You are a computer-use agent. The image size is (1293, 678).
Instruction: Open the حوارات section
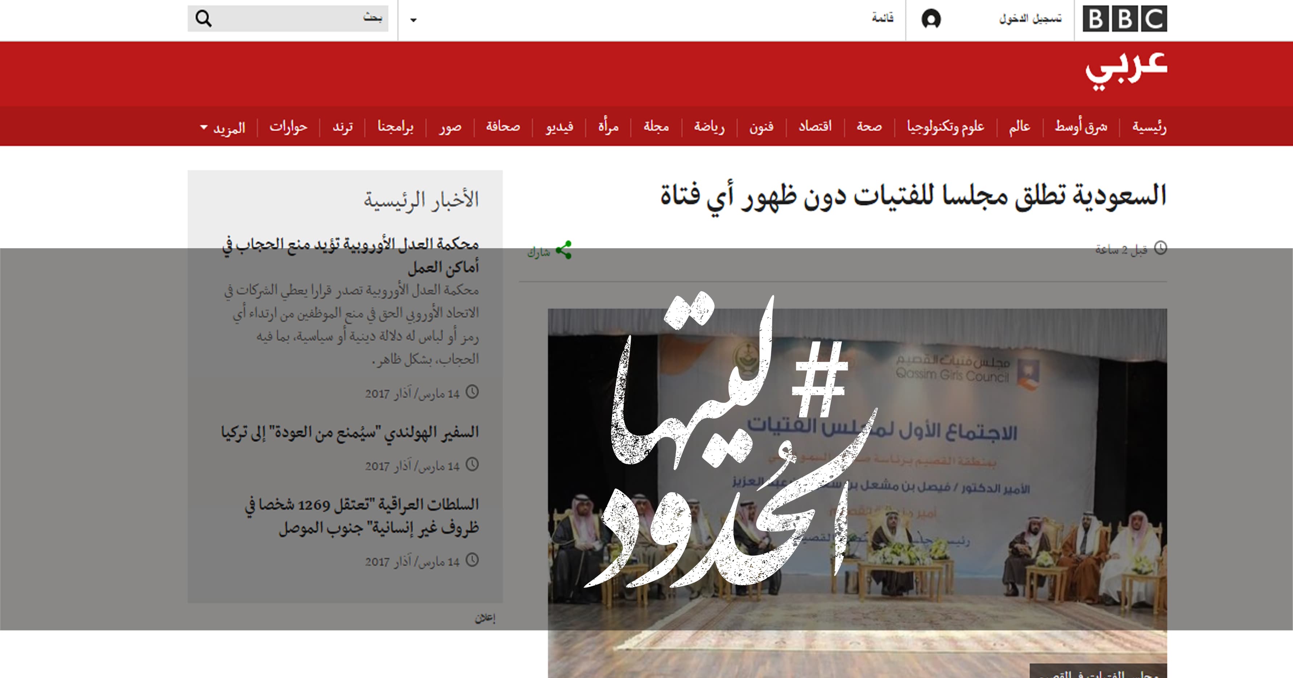point(288,127)
